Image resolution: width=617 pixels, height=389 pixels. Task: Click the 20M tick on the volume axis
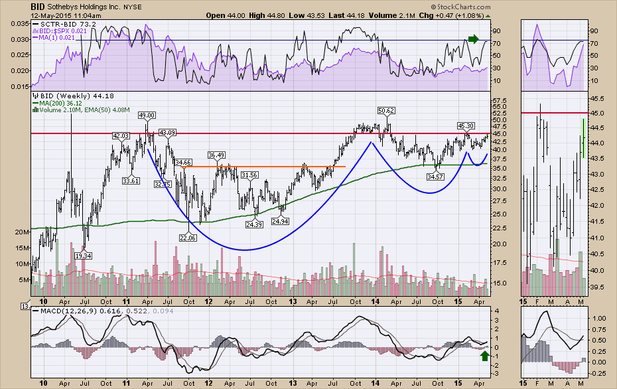[22, 232]
